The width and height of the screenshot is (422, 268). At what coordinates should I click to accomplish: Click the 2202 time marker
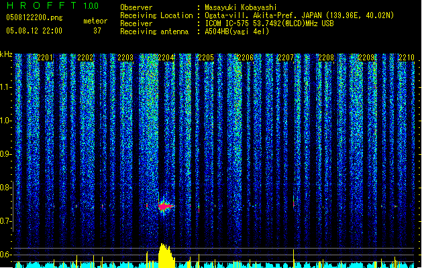pos(85,58)
